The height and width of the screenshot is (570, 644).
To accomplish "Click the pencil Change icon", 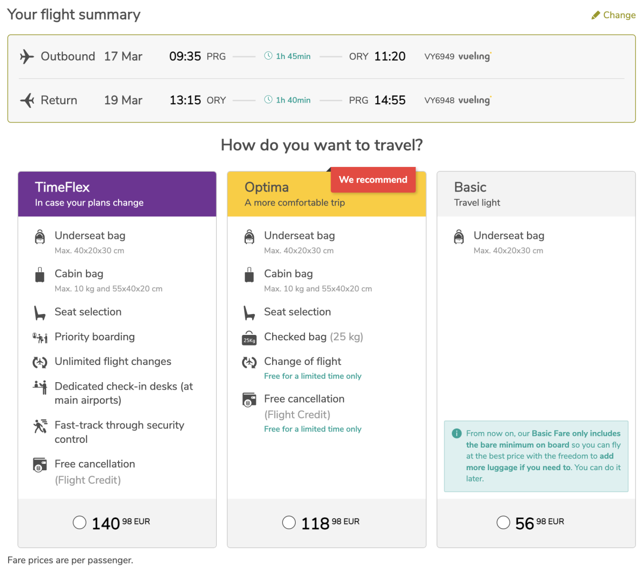I will pyautogui.click(x=596, y=16).
